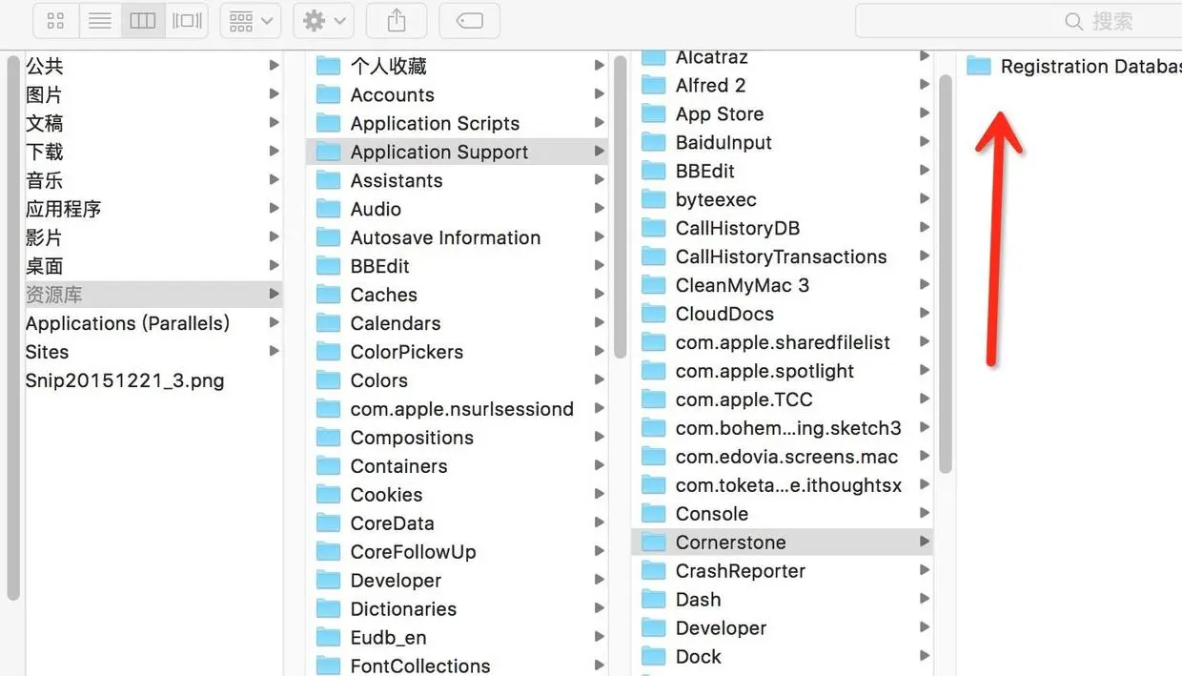Click the Console folder icon
This screenshot has height=676, width=1182.
tap(653, 514)
